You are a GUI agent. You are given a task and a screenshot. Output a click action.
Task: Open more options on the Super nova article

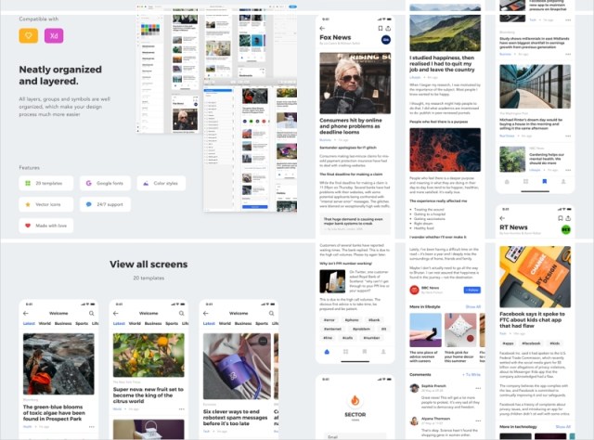182,409
